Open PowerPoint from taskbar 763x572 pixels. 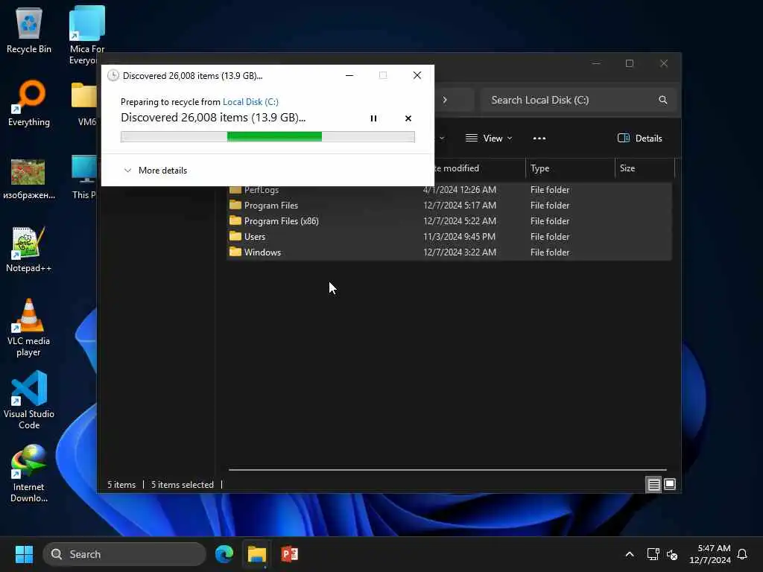290,554
